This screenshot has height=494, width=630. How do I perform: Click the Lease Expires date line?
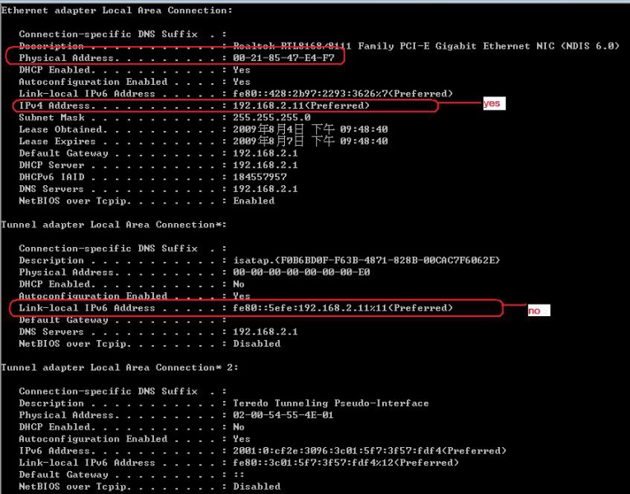point(310,142)
